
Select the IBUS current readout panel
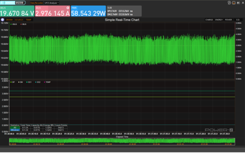(52, 11)
